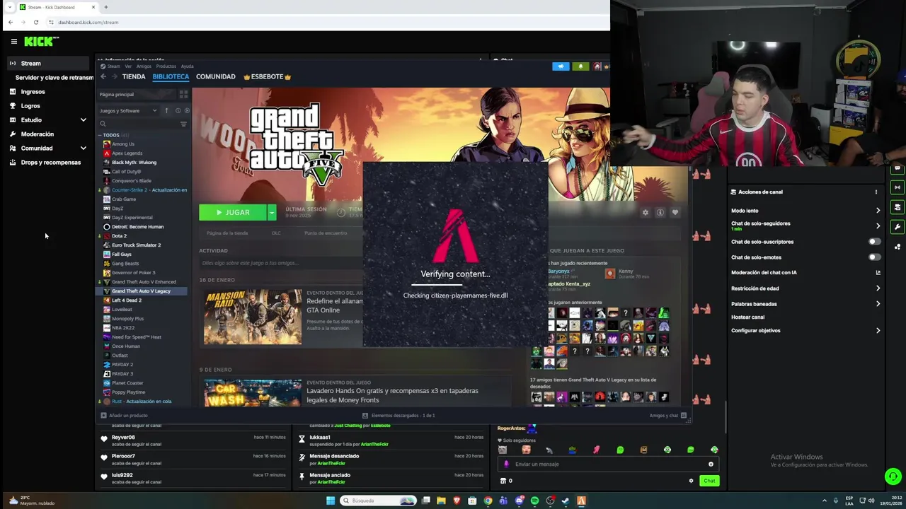Open Mansion Raid event thumbnail
This screenshot has height=509, width=906.
pyautogui.click(x=253, y=317)
